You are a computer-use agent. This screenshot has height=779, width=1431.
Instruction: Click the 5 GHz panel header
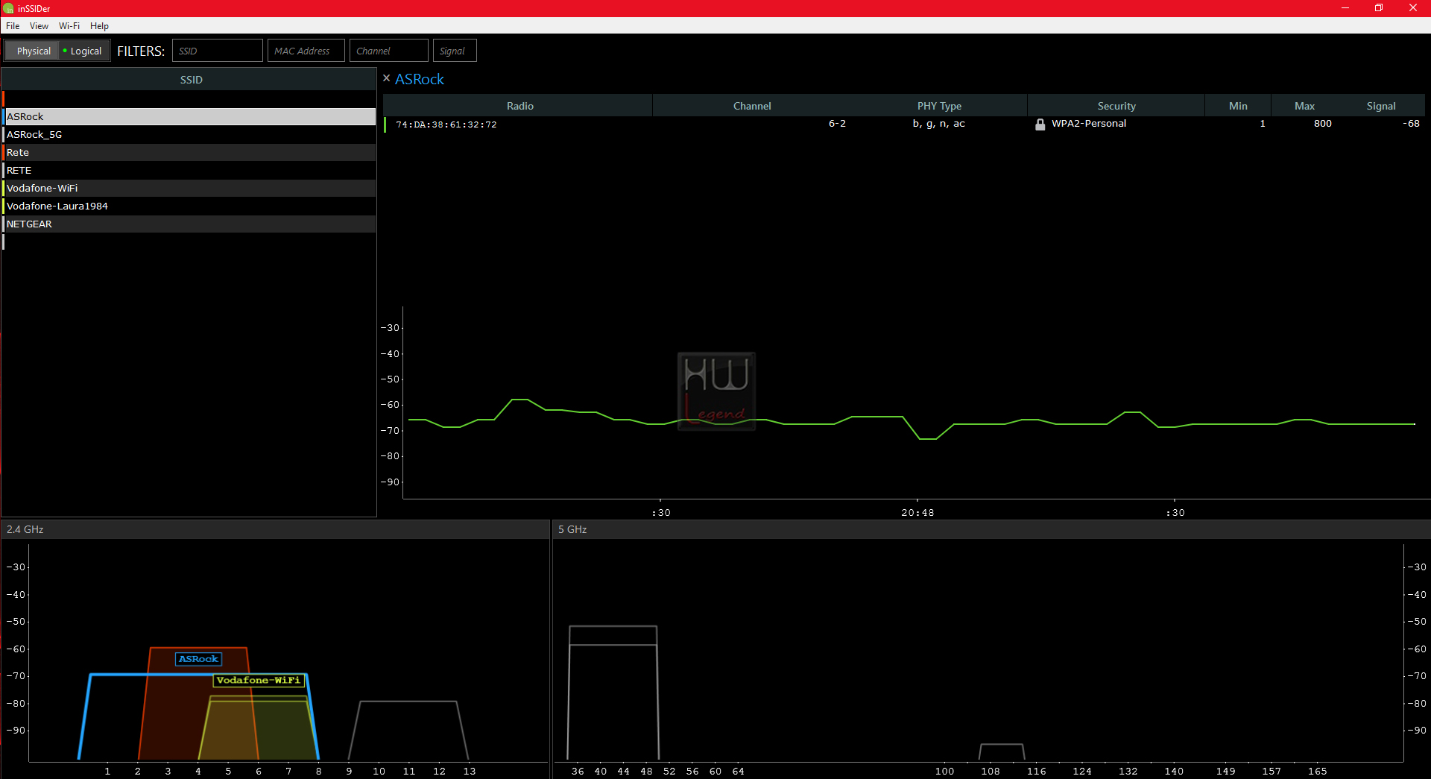click(991, 529)
